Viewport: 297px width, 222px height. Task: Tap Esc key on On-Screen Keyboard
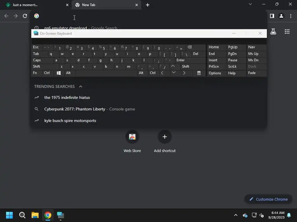[x=37, y=47]
